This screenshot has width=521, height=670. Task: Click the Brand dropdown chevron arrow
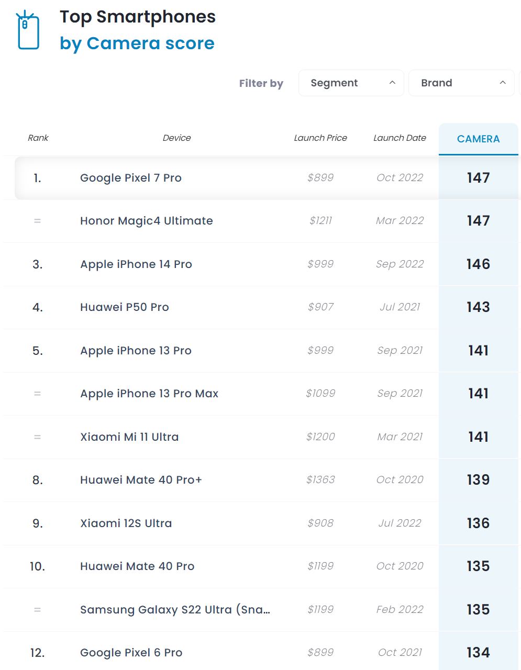click(x=503, y=83)
